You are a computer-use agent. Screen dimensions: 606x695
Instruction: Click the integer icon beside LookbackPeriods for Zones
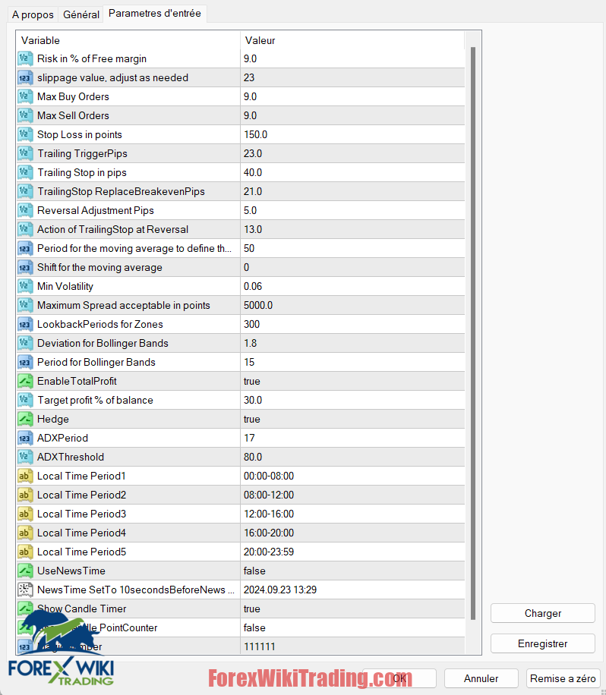25,324
